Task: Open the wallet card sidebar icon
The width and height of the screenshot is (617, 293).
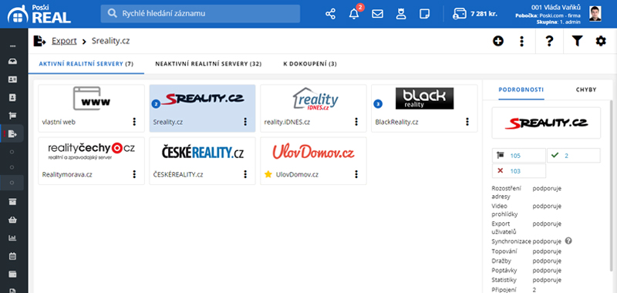Action: [12, 274]
